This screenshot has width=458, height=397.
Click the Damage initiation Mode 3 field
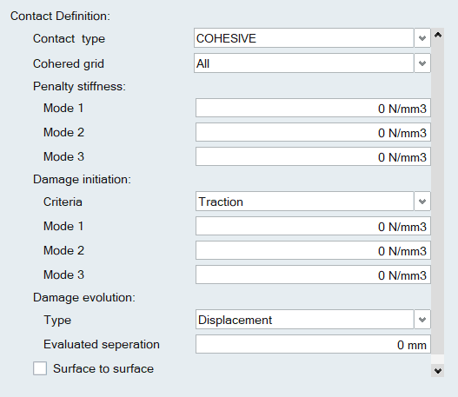coord(313,275)
